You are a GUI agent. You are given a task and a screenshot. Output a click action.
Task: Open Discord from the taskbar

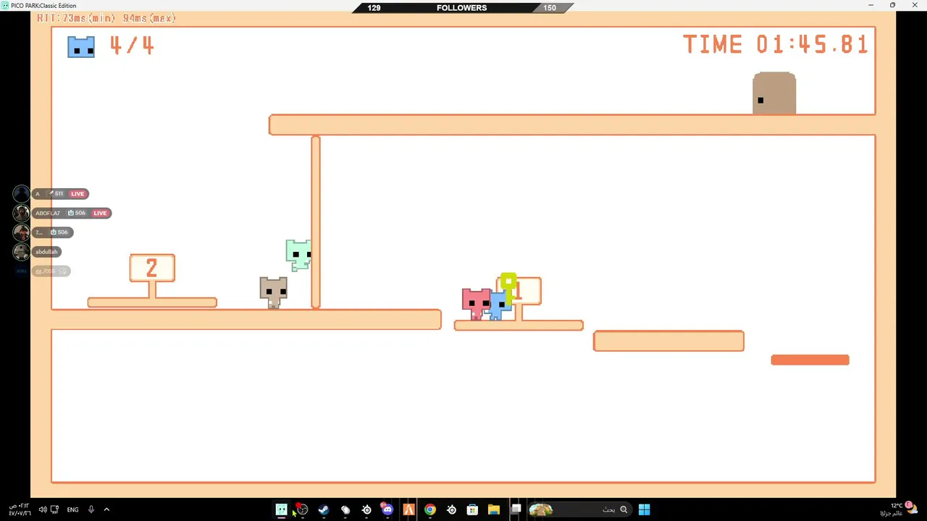pos(387,509)
